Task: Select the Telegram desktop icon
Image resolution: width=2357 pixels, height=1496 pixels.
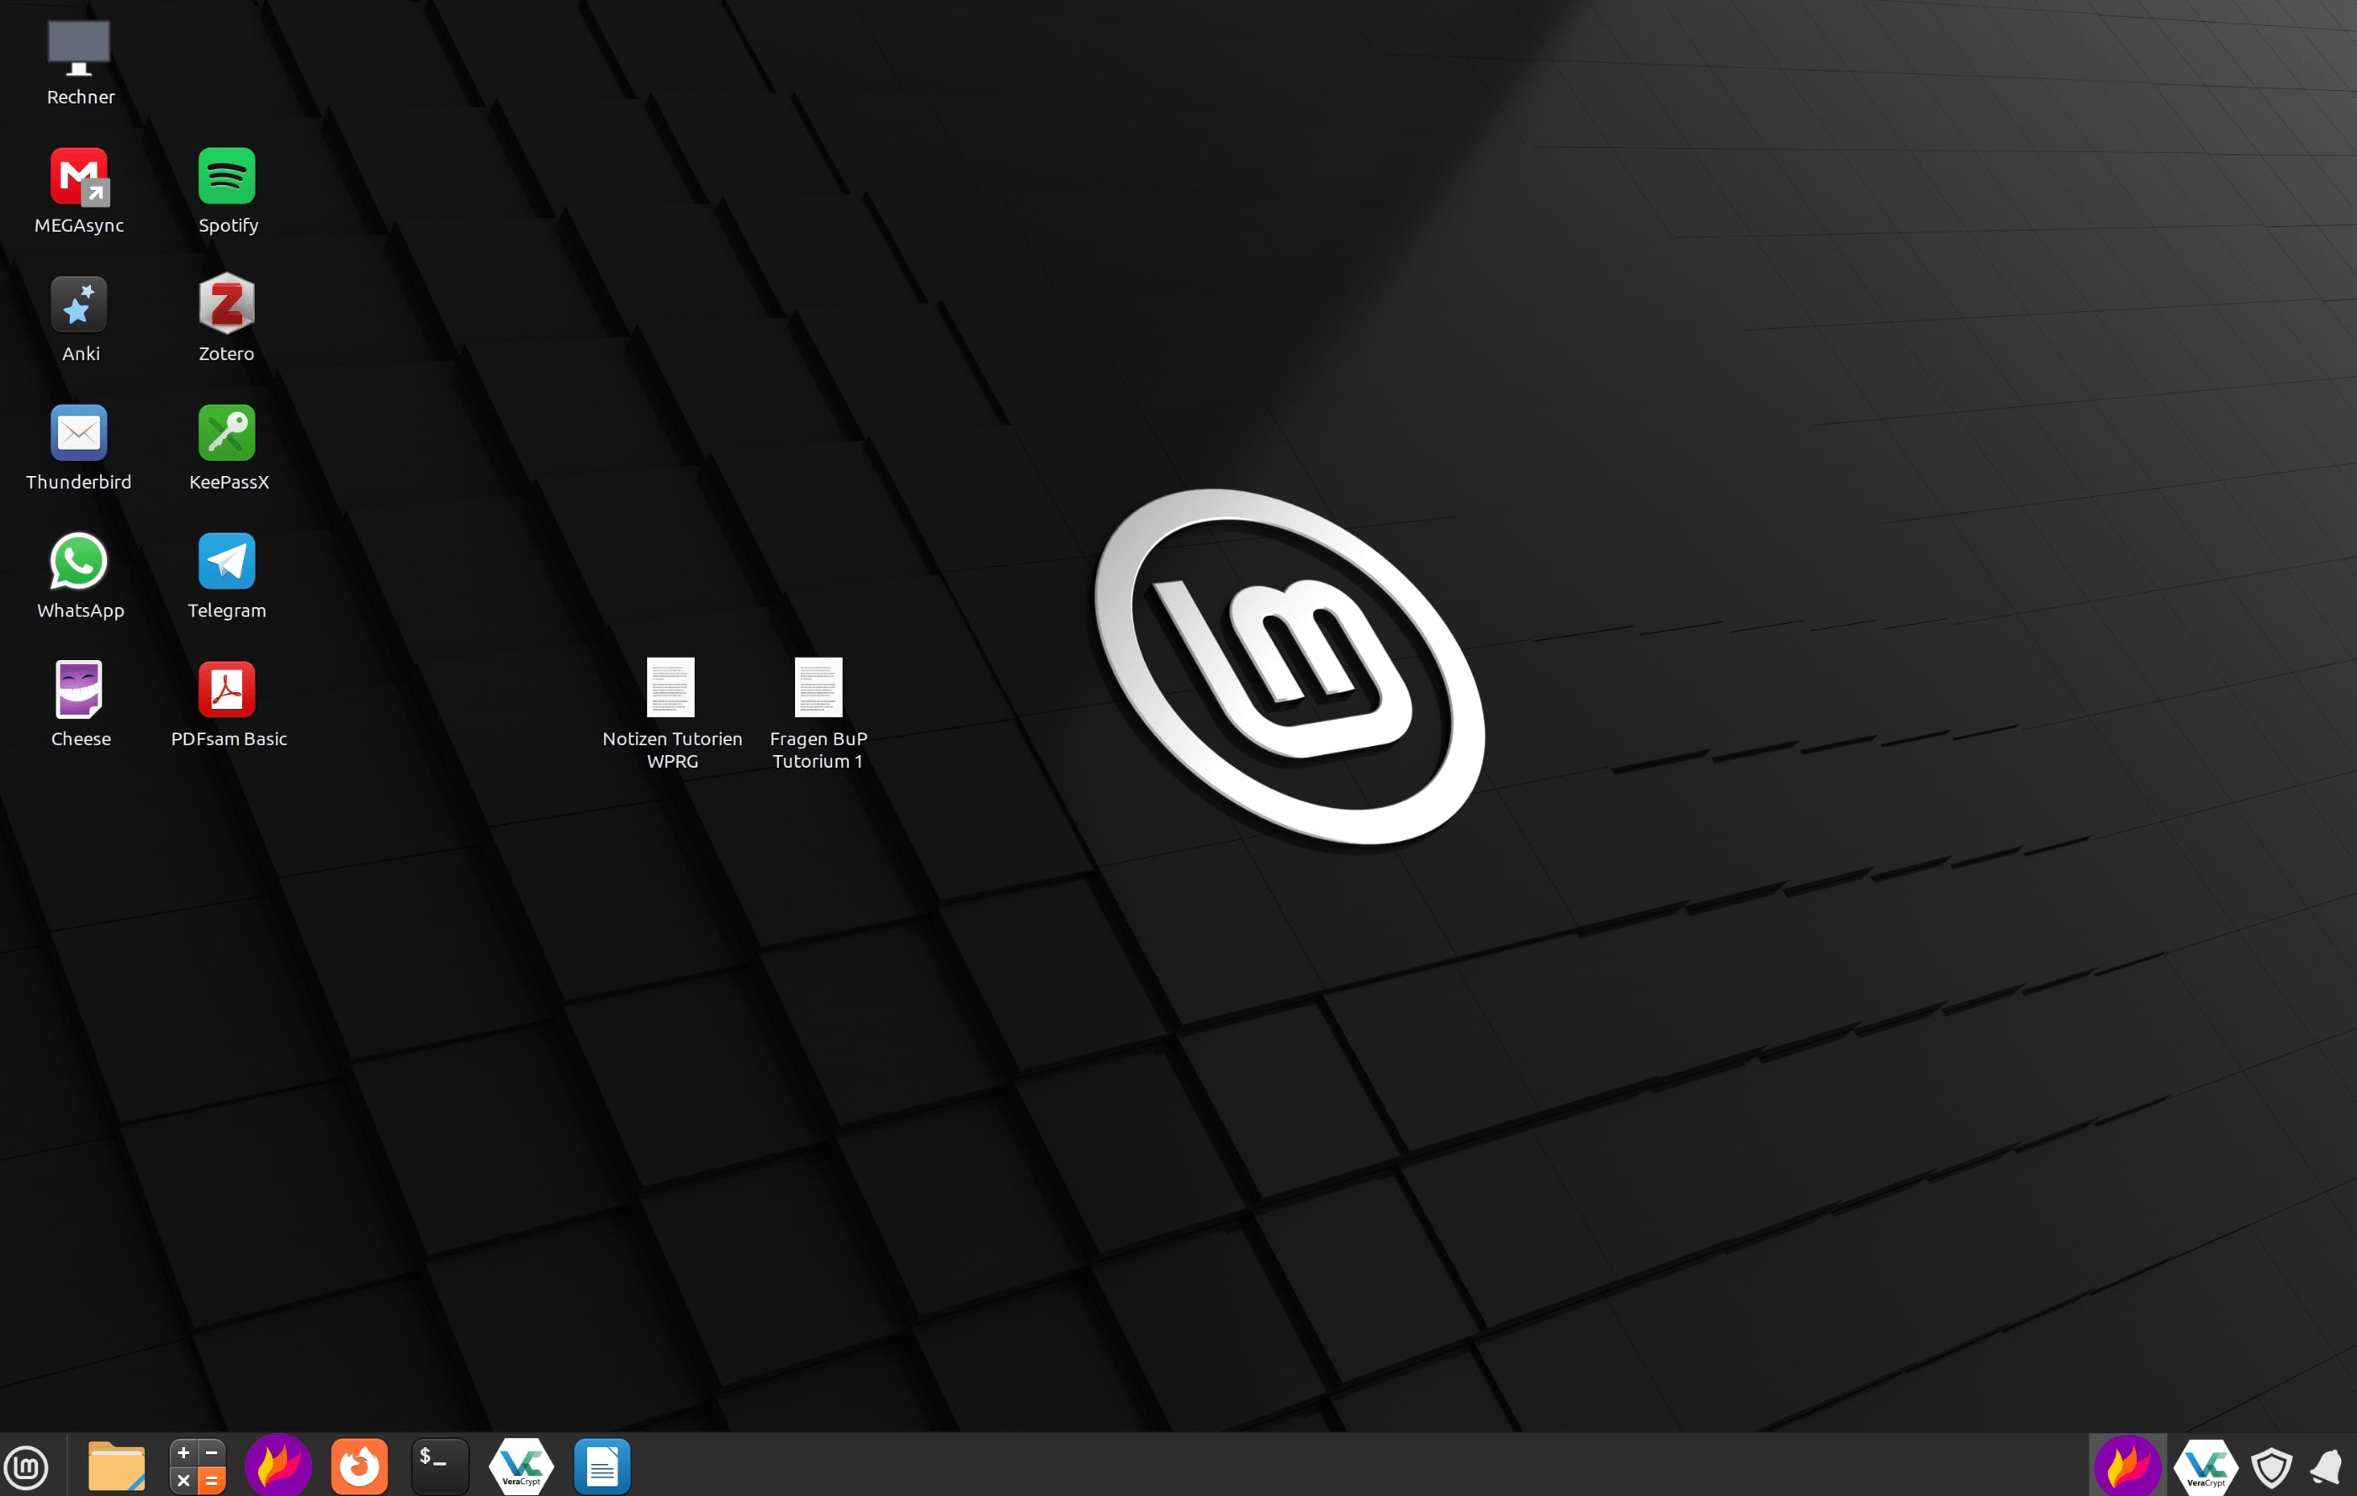Action: 227,562
